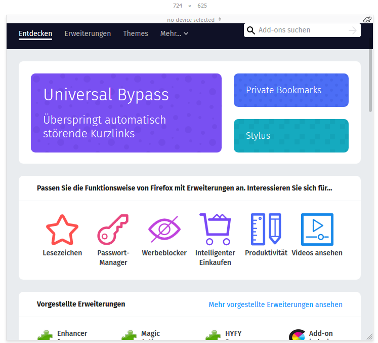This screenshot has height=343, width=378.
Task: Grab the window resize grip icon
Action: click(369, 336)
